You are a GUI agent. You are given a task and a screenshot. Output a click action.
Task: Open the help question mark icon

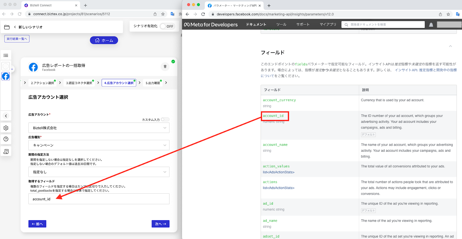pyautogui.click(x=6, y=139)
